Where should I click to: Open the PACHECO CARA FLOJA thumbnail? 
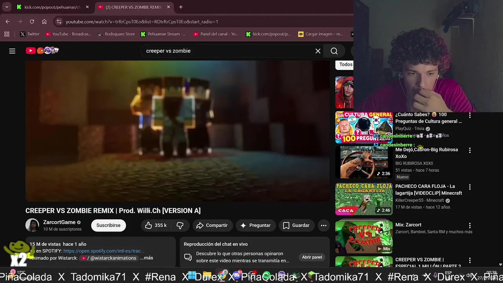tap(364, 199)
